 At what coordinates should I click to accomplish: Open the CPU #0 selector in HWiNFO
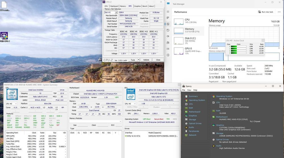(11, 104)
